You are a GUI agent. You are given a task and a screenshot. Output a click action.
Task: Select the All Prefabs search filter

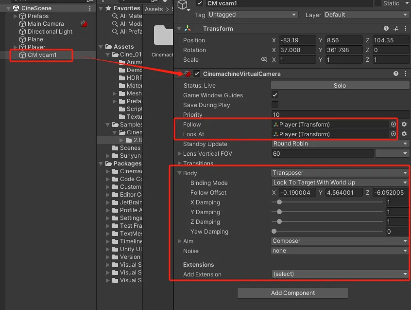point(127,32)
